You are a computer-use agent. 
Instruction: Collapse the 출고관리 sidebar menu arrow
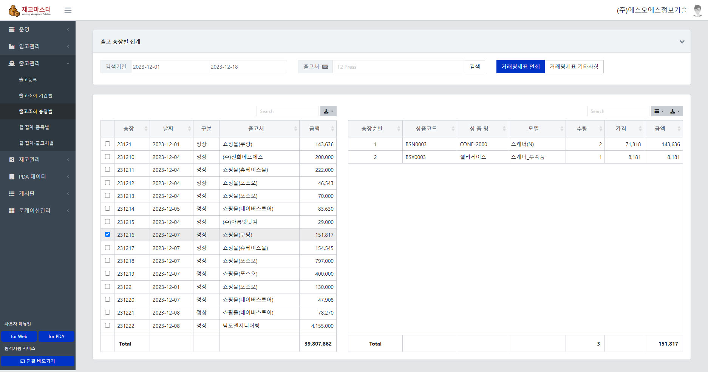(x=68, y=63)
